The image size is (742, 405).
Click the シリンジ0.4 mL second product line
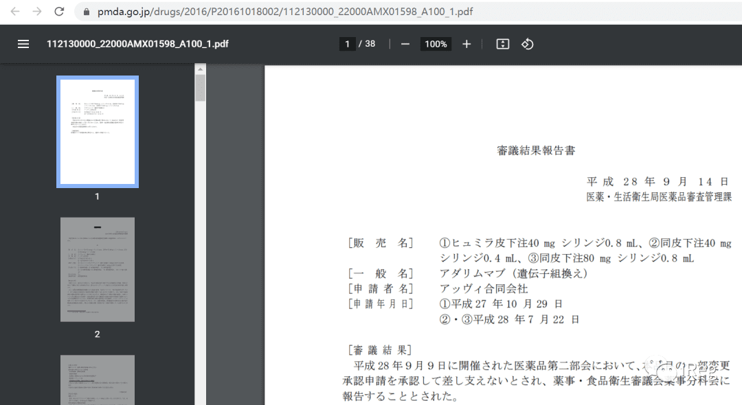tap(567, 258)
